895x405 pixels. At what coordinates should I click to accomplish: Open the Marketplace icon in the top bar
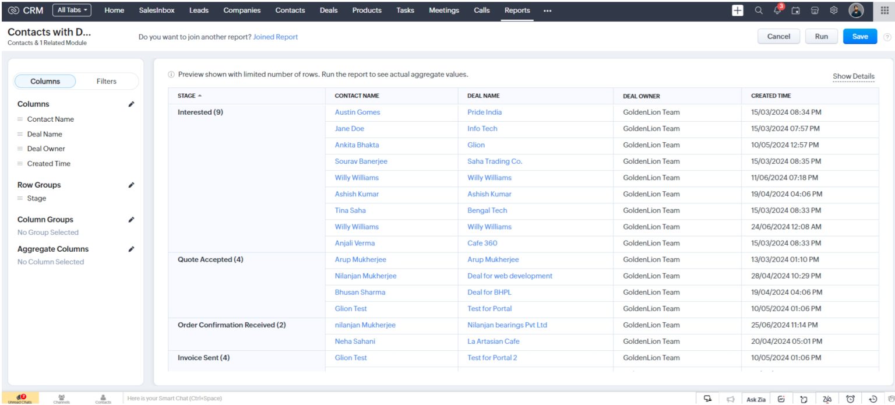[x=815, y=10]
